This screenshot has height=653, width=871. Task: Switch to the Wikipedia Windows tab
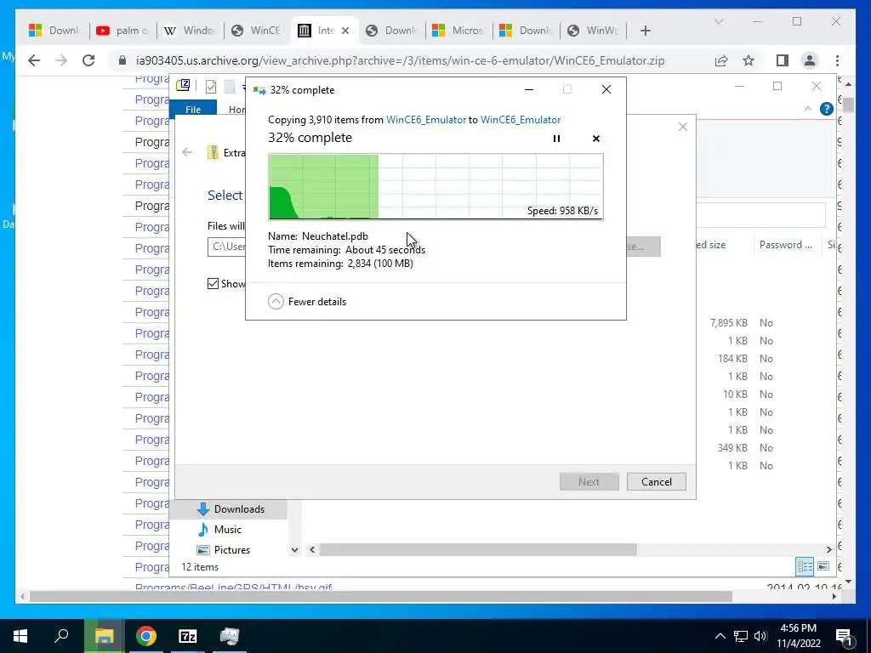190,31
